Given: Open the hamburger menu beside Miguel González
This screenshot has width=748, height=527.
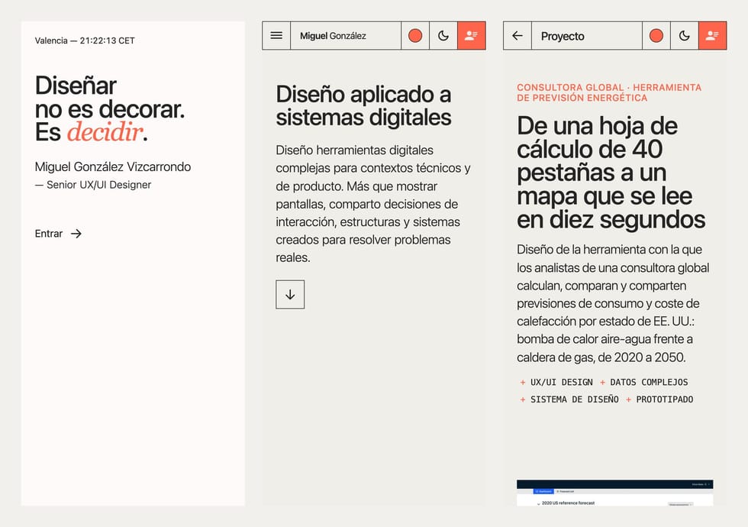Looking at the screenshot, I should (x=276, y=35).
